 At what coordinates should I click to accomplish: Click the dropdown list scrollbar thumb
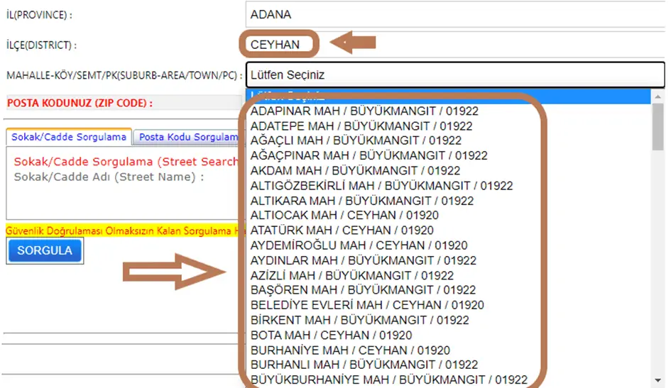[x=658, y=128]
